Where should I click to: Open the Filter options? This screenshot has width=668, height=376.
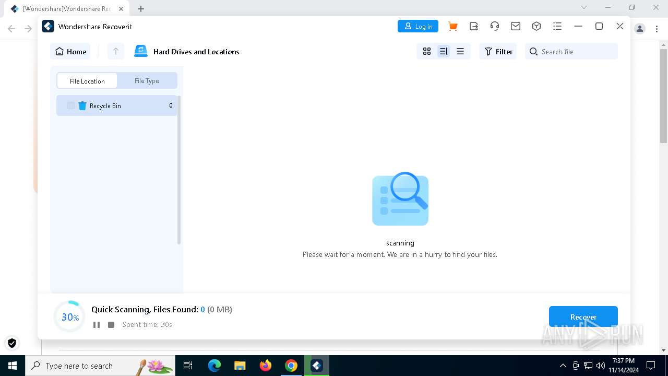click(498, 51)
